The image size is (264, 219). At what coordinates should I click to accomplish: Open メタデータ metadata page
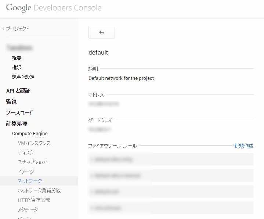pos(28,209)
